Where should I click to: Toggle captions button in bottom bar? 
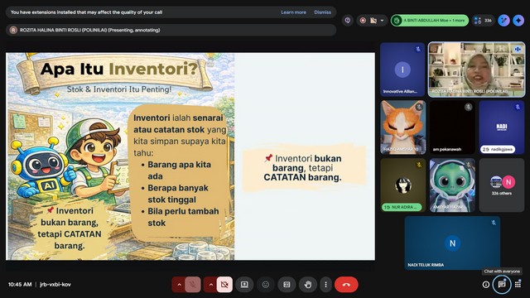click(287, 285)
